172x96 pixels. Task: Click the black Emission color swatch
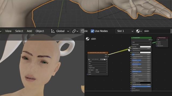145,83
